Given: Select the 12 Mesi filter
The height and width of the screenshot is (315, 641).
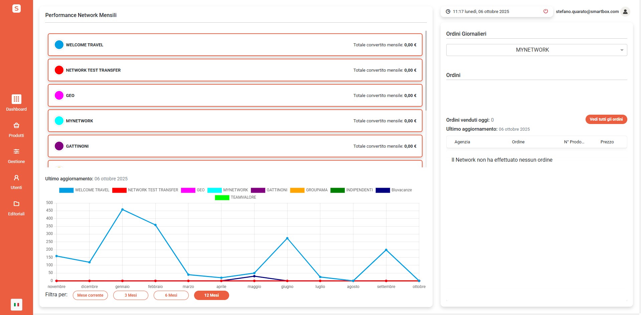Looking at the screenshot, I should click(x=211, y=295).
